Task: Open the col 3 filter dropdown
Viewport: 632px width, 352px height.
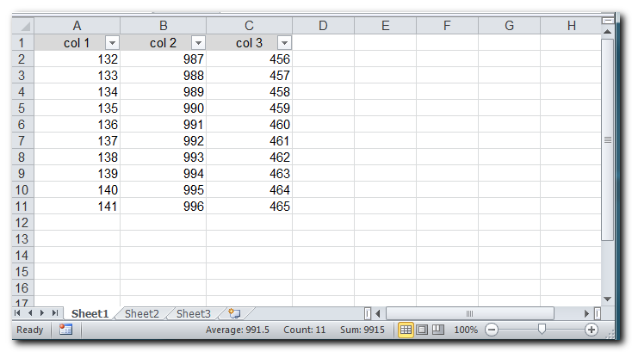Action: click(x=284, y=43)
